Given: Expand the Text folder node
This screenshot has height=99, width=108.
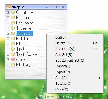Looking at the screenshot, I should pyautogui.click(x=8, y=49).
